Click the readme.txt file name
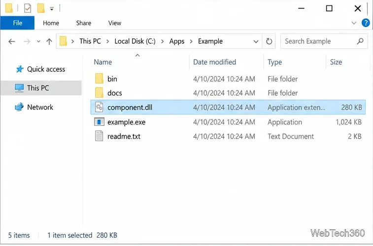373x246 pixels. tap(124, 136)
